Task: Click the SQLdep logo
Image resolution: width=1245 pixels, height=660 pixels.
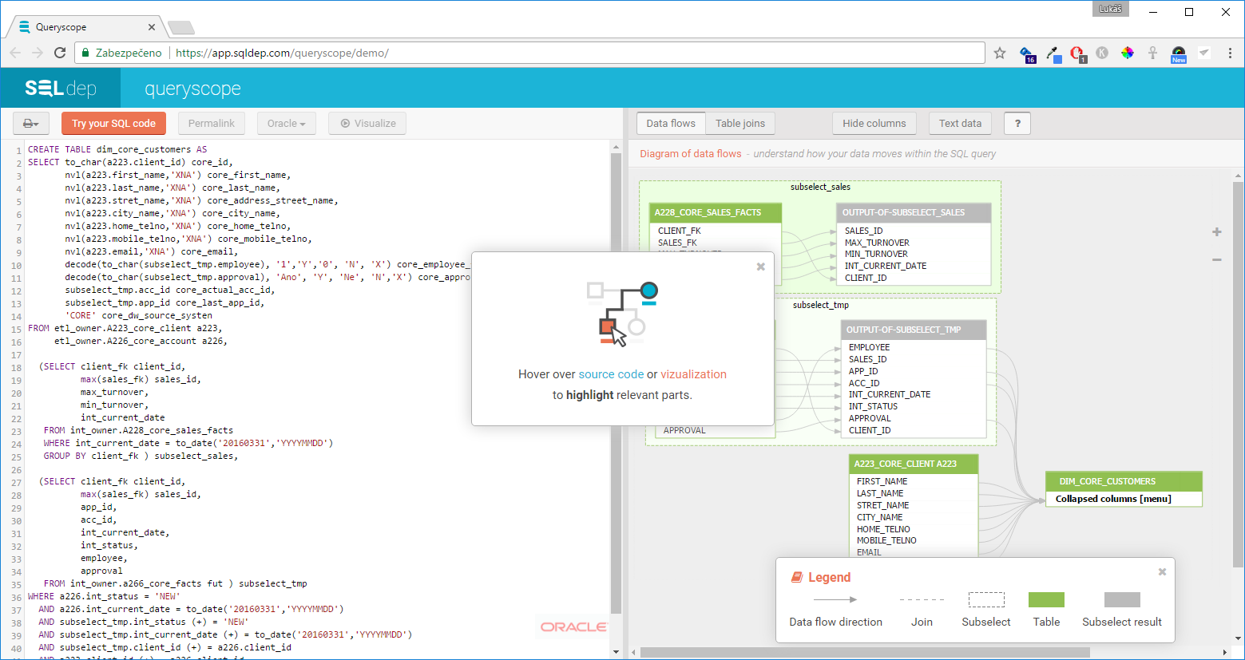Action: [61, 88]
